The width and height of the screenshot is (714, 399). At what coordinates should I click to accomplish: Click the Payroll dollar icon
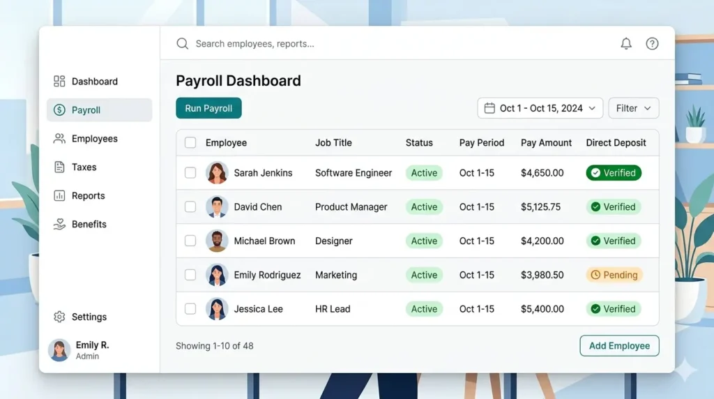59,110
